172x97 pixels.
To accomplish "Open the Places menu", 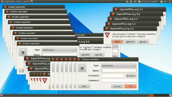I will pyautogui.click(x=19, y=2).
